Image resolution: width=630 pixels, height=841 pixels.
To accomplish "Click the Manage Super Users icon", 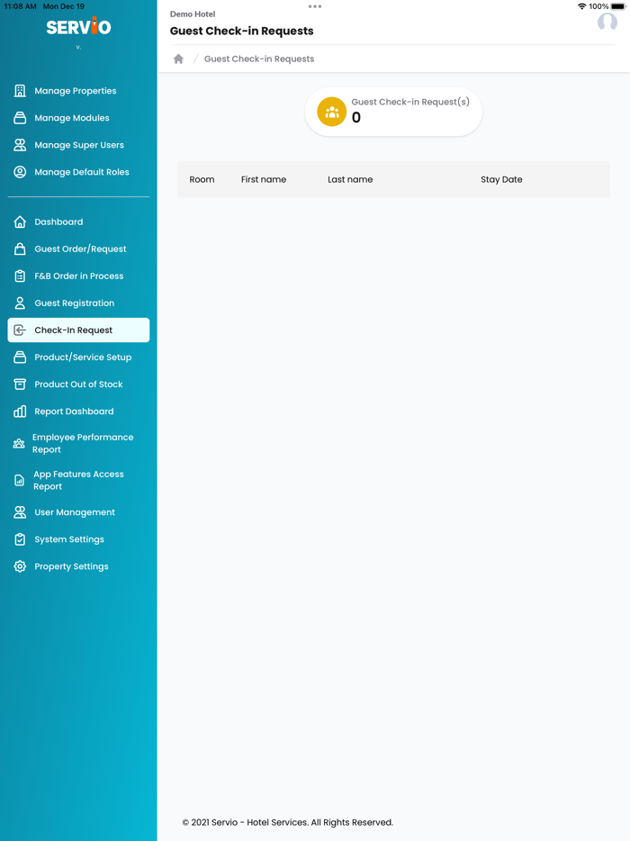I will point(20,145).
